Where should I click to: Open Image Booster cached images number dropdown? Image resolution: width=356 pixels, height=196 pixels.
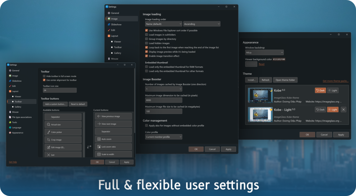(x=164, y=89)
